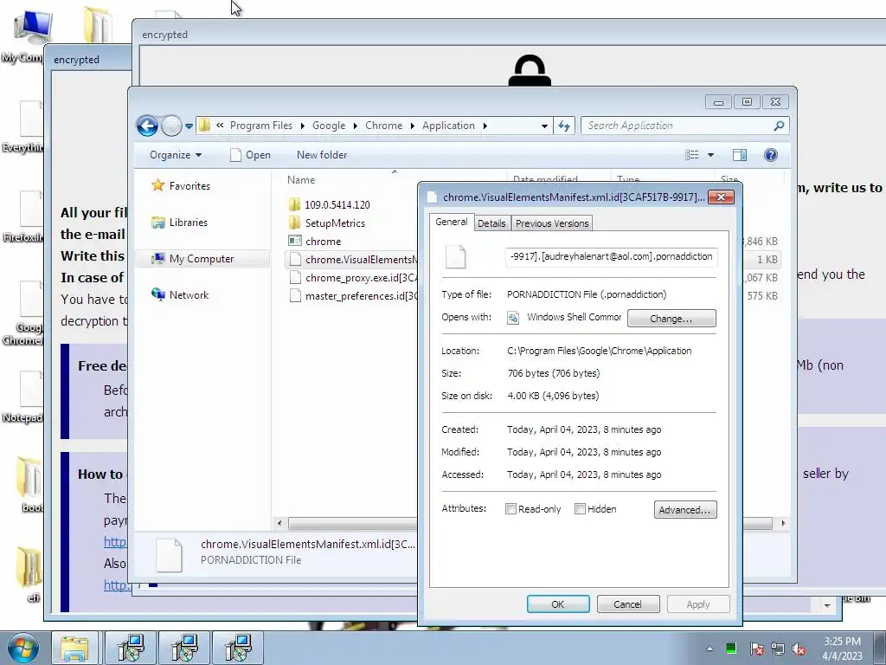Image resolution: width=886 pixels, height=665 pixels.
Task: Open Windows Explorer from taskbar
Action: point(74,648)
